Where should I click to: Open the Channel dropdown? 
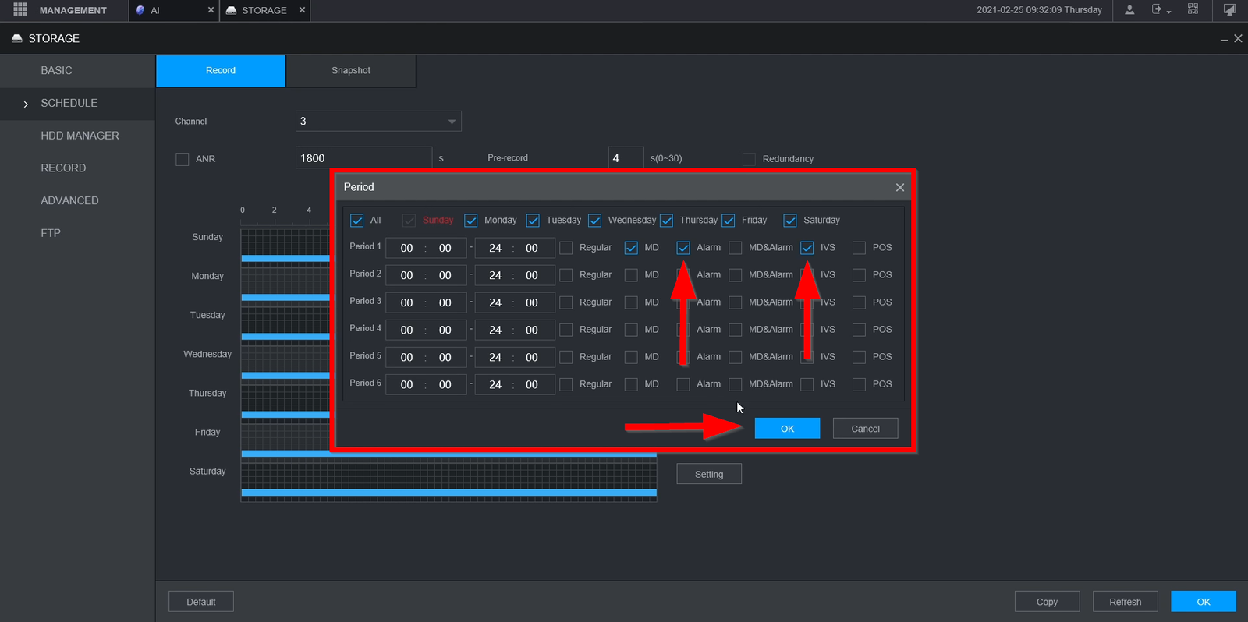click(378, 122)
